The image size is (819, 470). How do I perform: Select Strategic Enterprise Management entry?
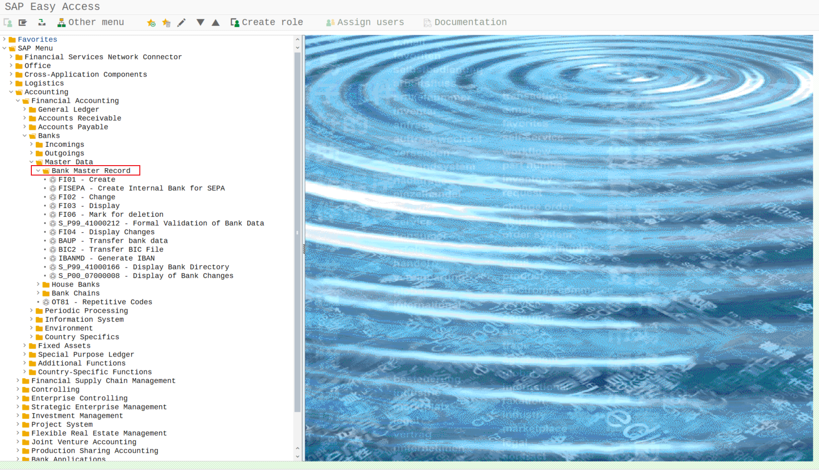[x=99, y=407]
